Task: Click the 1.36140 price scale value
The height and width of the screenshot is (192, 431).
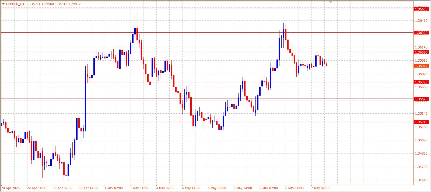Action: (421, 47)
